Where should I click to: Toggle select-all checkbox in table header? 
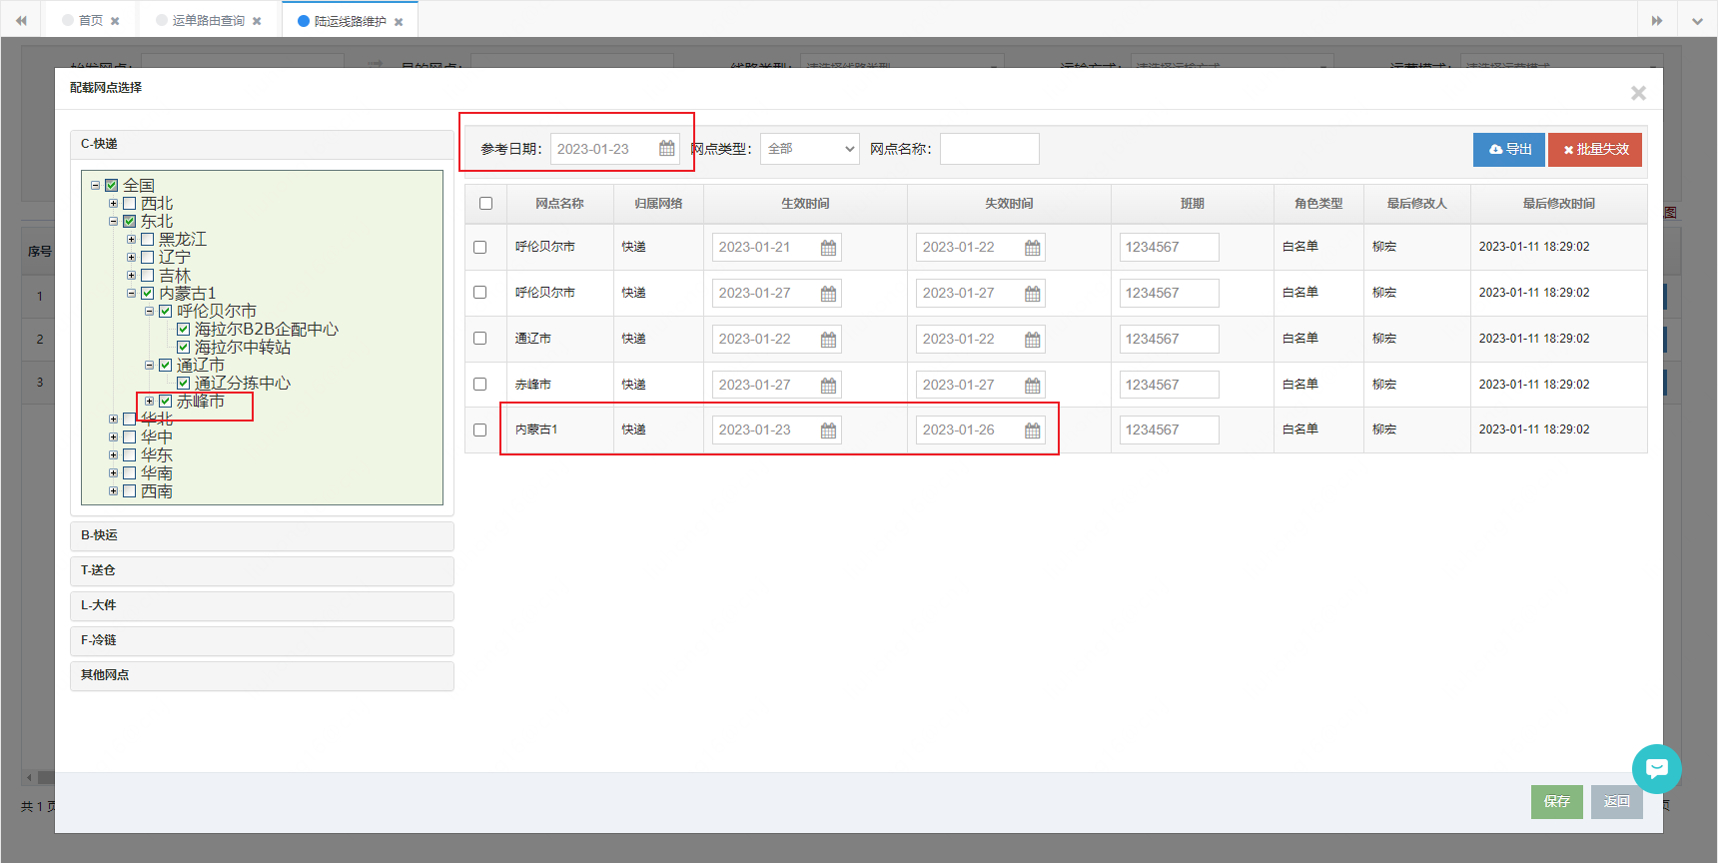[x=485, y=203]
